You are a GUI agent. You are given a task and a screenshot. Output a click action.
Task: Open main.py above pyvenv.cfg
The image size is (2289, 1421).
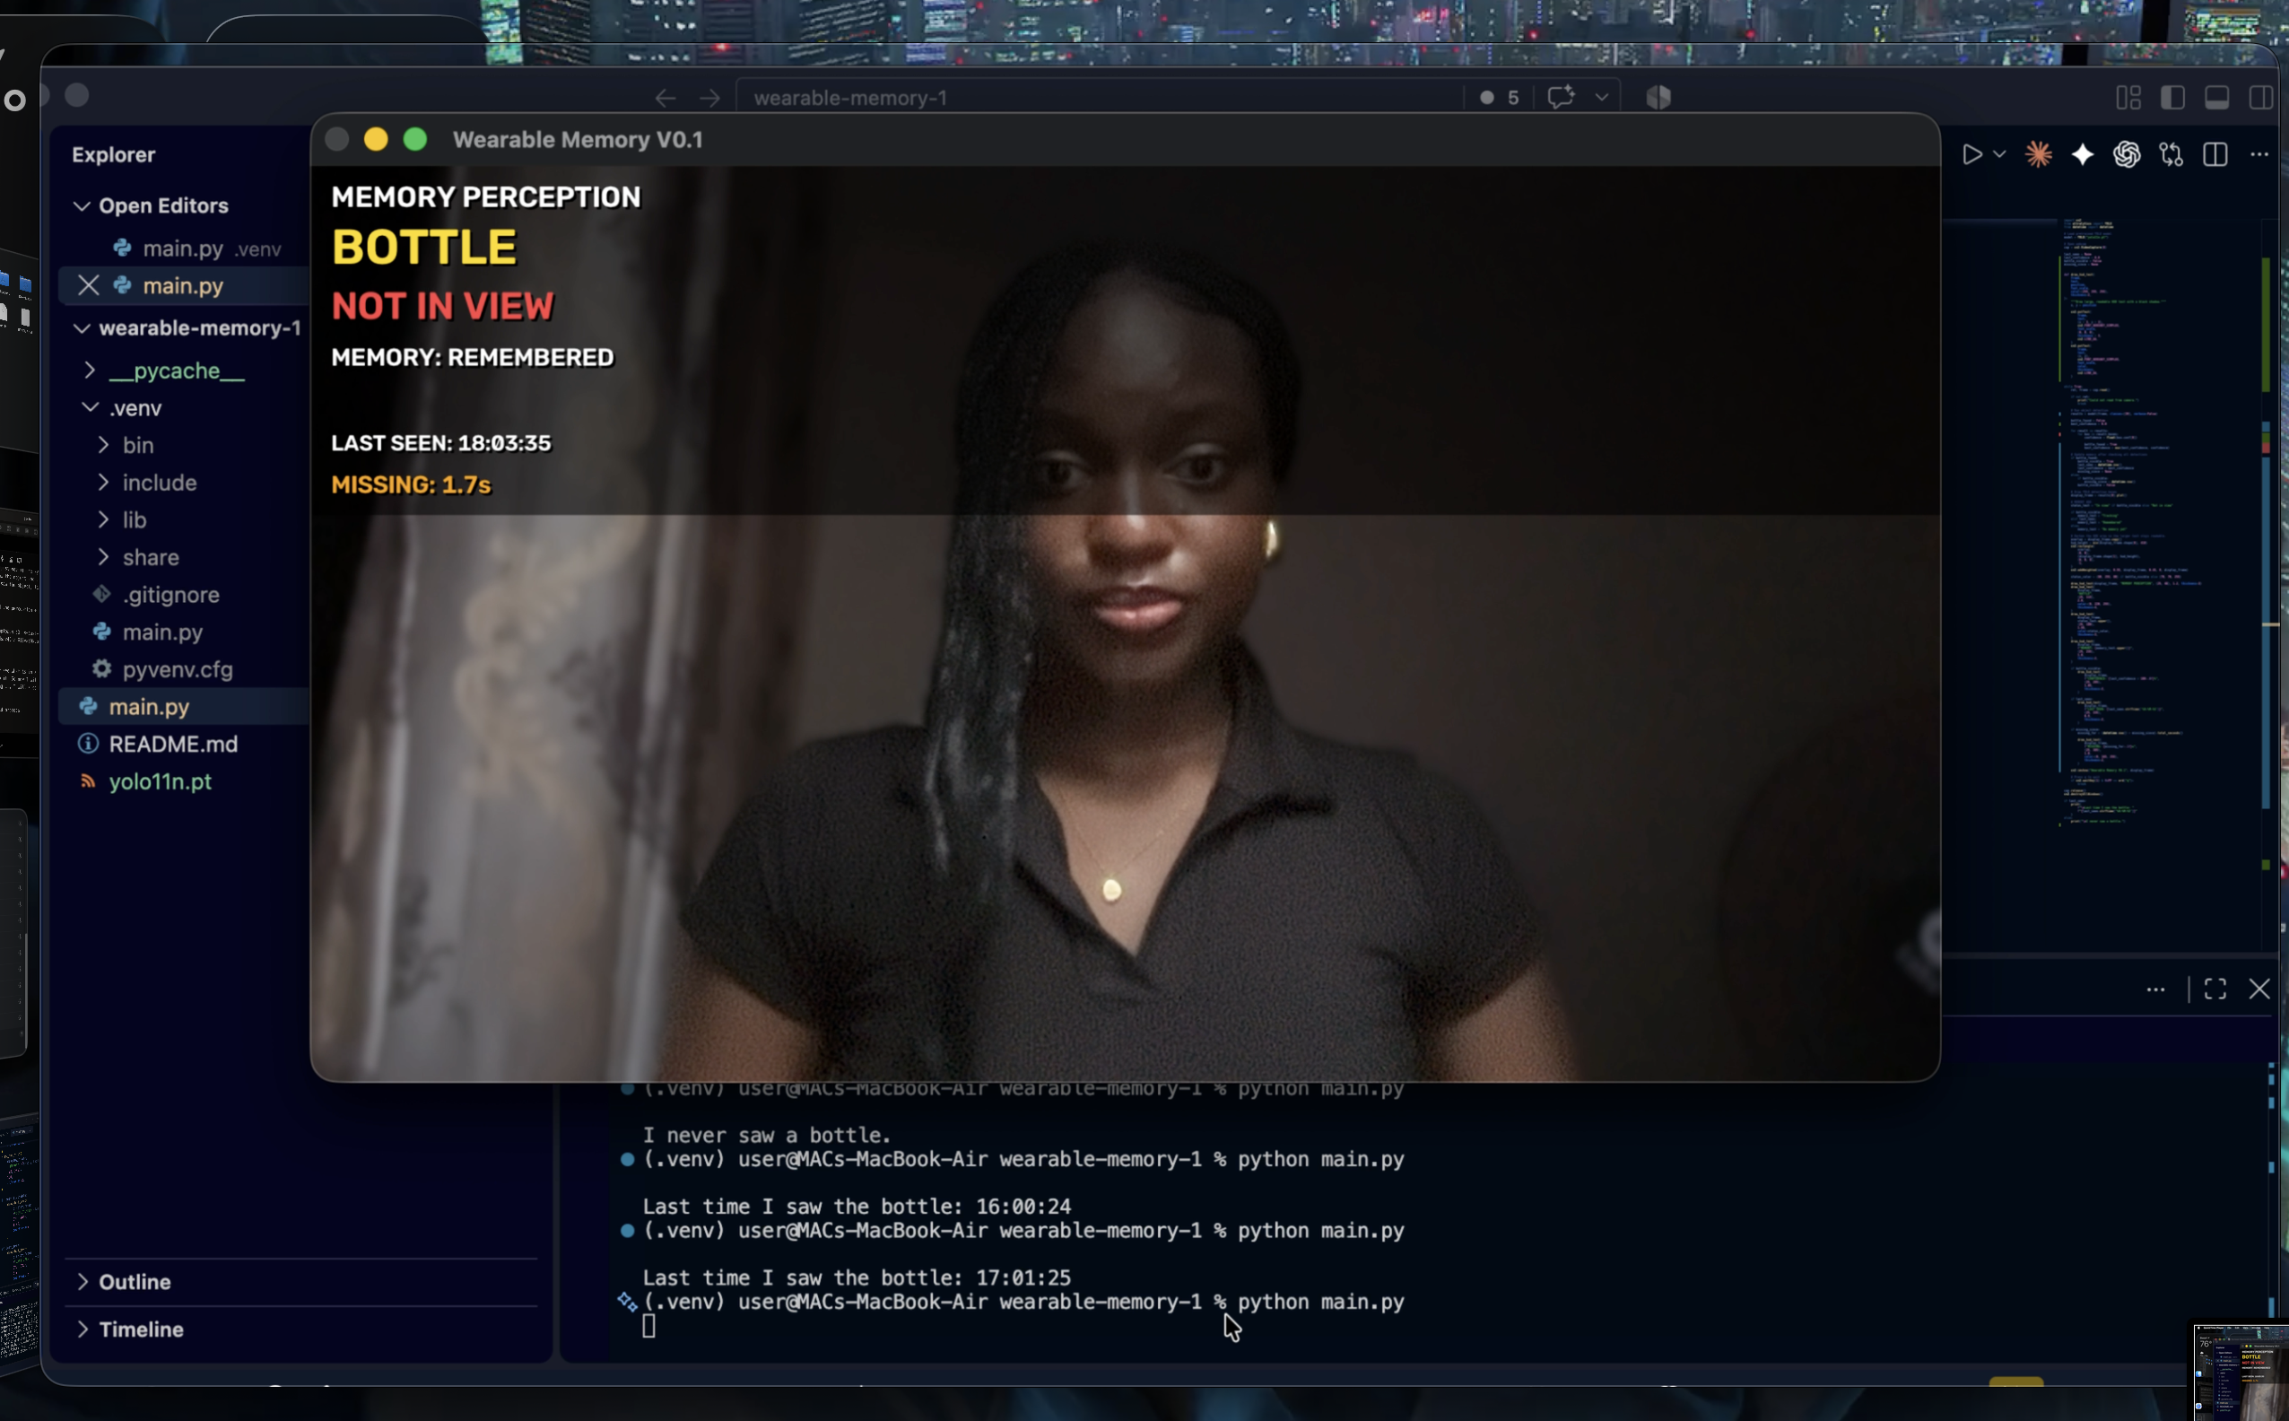161,632
